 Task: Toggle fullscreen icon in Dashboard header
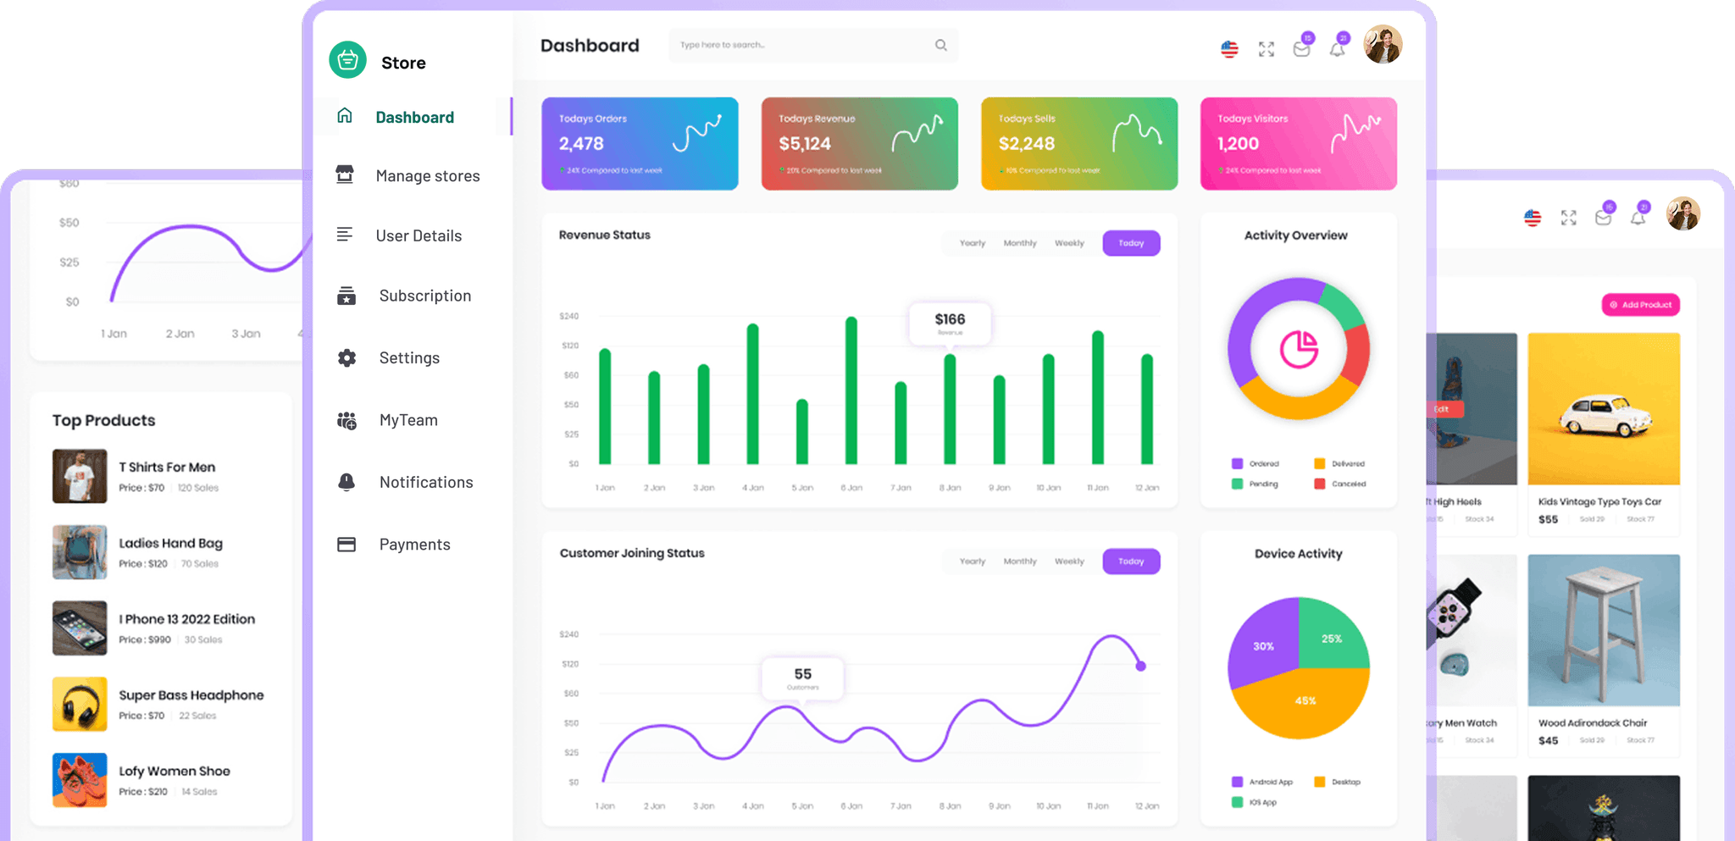[x=1266, y=49]
